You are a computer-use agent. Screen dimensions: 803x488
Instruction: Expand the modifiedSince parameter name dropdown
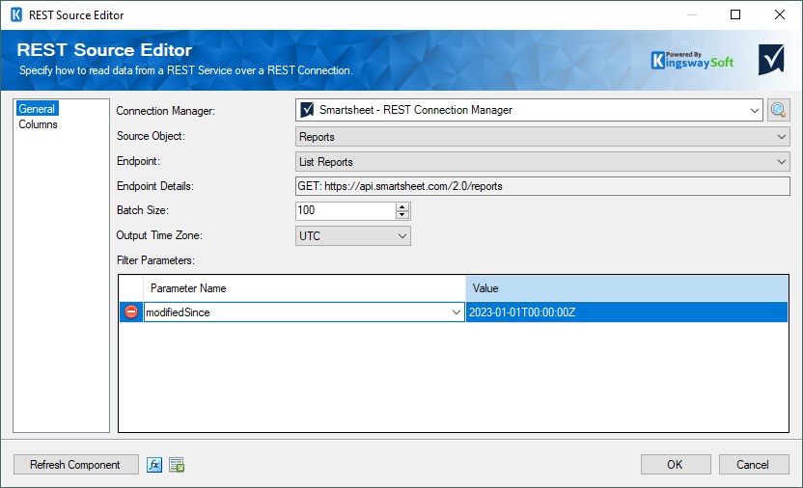coord(457,312)
